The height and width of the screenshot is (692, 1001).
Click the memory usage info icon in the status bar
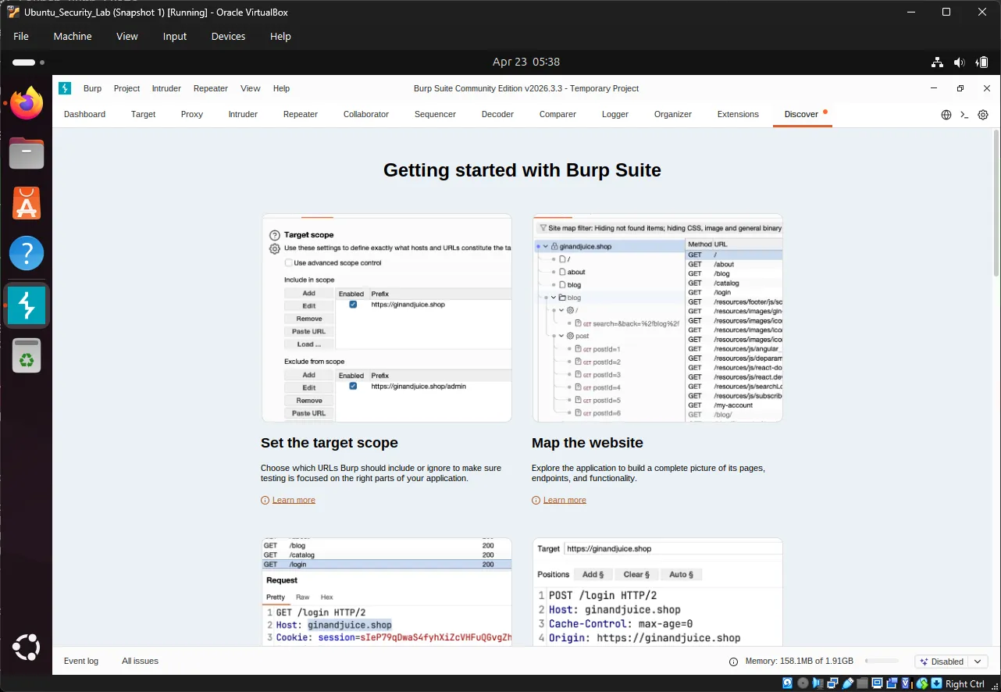click(x=732, y=661)
